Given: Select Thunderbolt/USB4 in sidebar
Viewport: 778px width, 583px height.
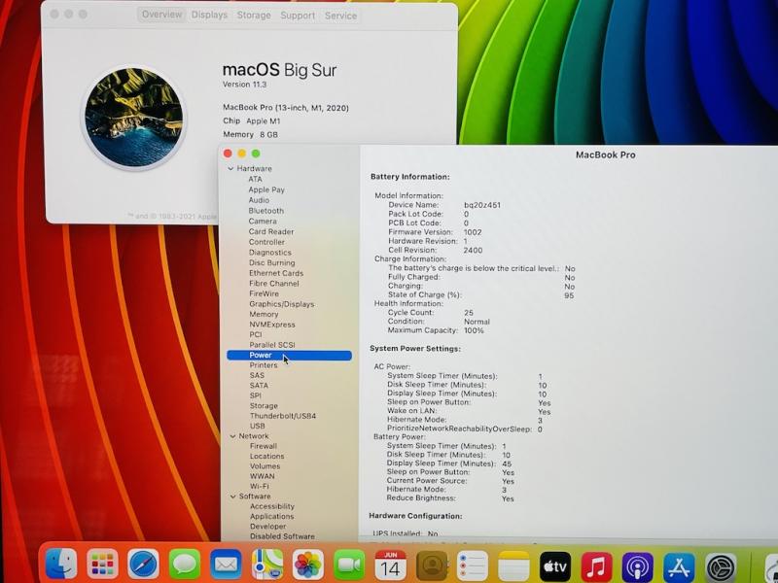Looking at the screenshot, I should point(283,416).
